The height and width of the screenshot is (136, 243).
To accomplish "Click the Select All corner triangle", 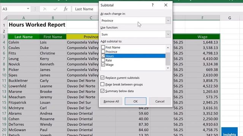I will (5, 18).
